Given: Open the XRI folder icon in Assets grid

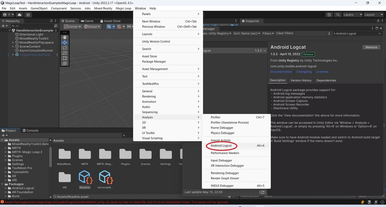Looking at the screenshot, I should 65,177.
